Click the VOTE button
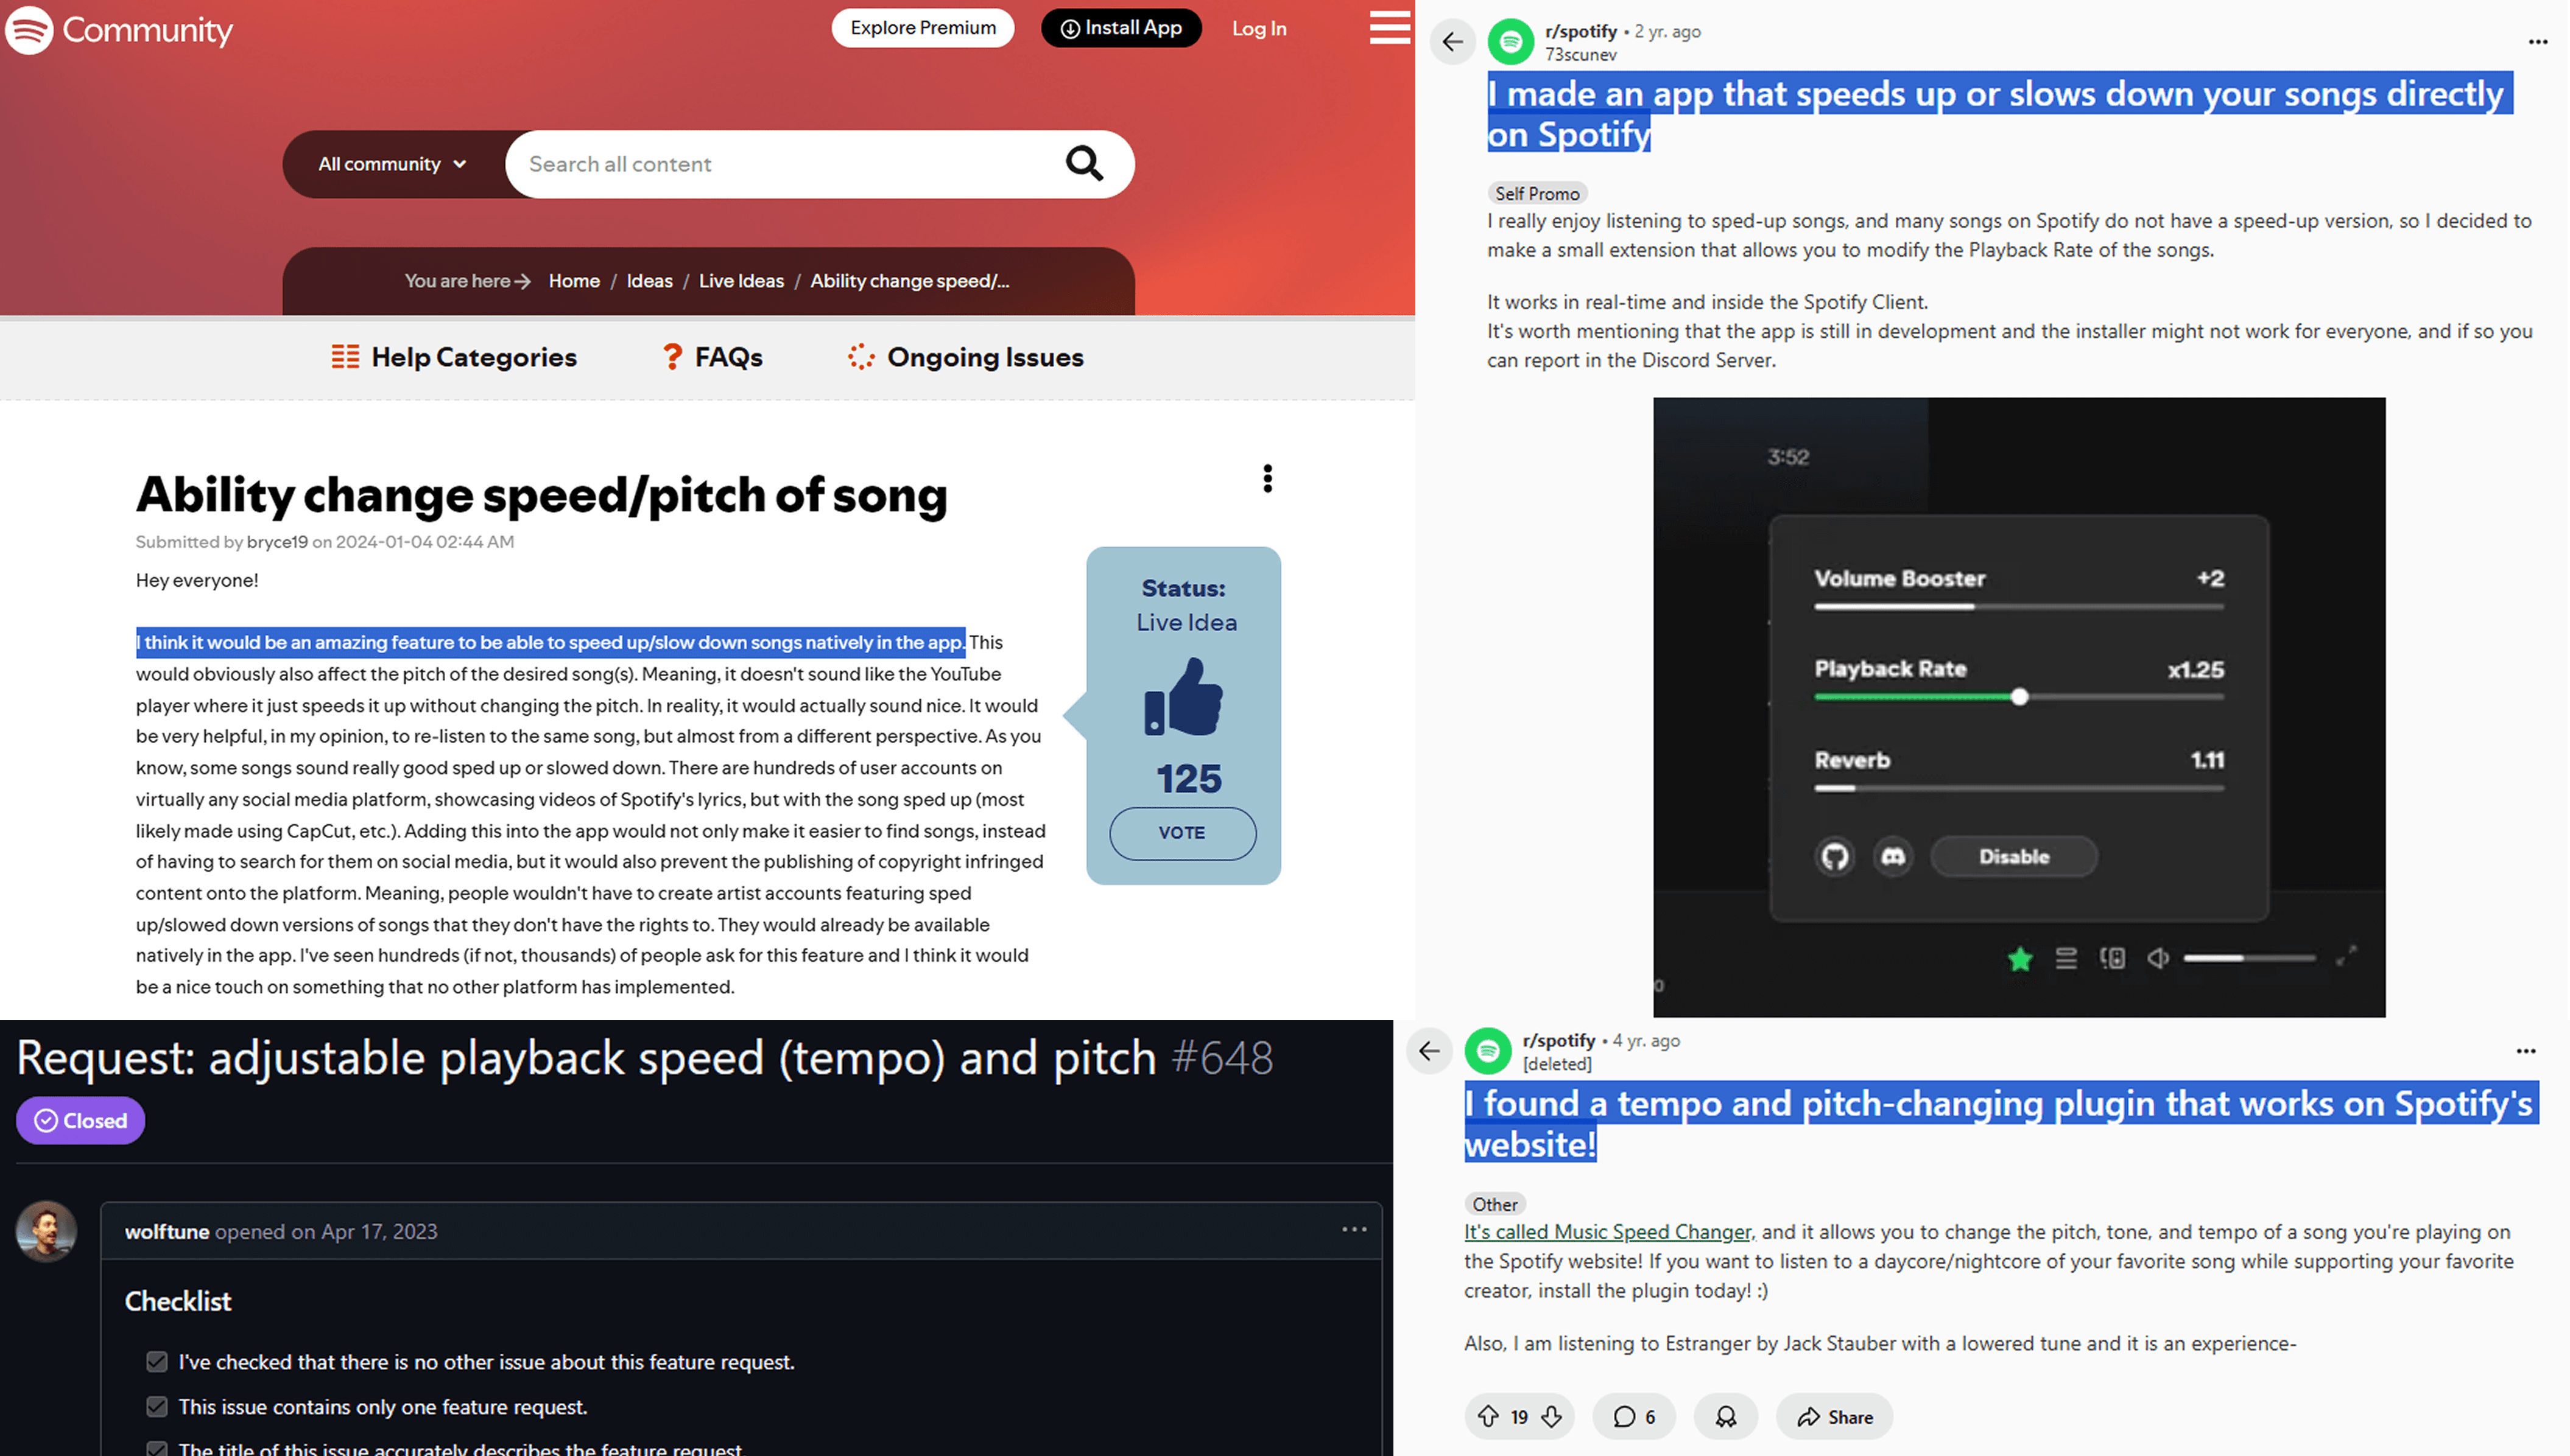The height and width of the screenshot is (1456, 2570). (x=1183, y=833)
